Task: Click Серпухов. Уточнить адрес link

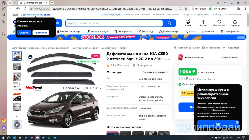Action: click(35, 15)
